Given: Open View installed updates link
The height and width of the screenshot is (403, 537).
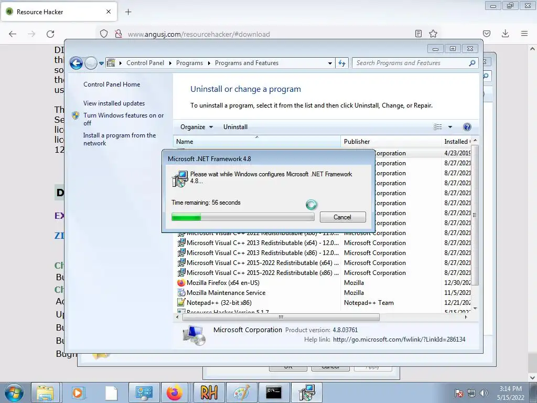Looking at the screenshot, I should pos(114,103).
